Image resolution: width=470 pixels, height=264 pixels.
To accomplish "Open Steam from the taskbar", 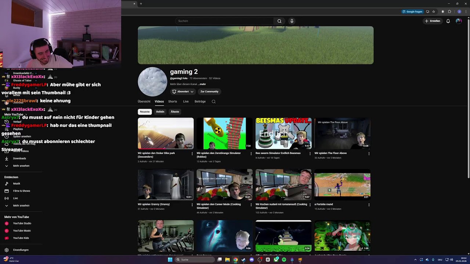I will click(243, 260).
